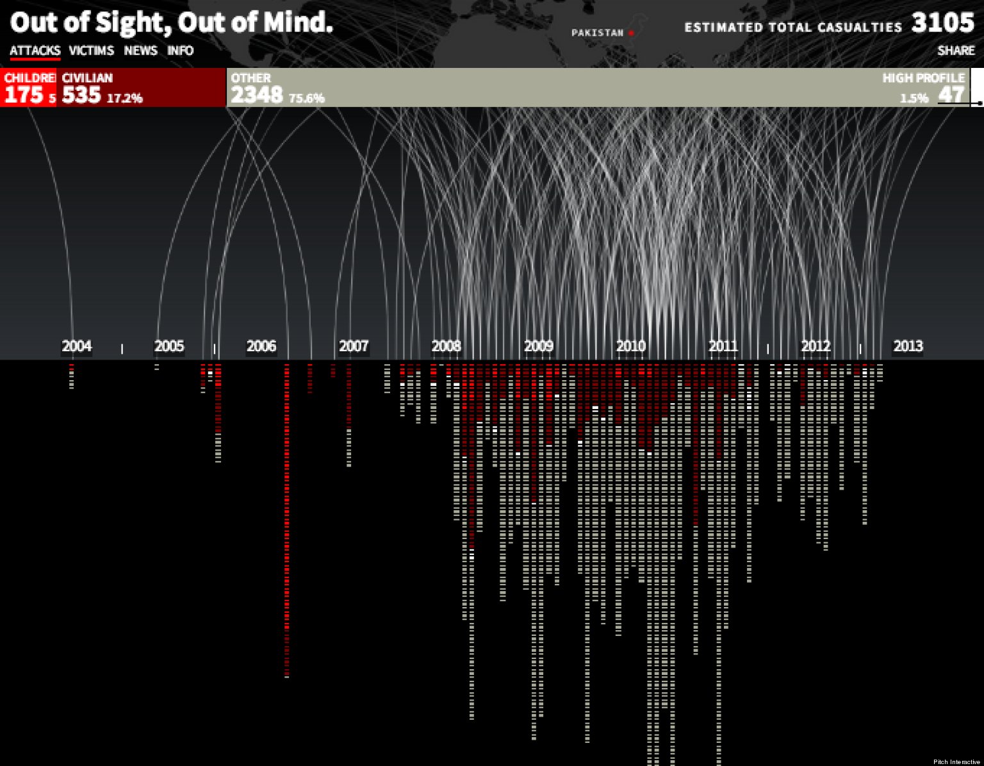Click the Out of Sight, Out of Mind title

tap(172, 22)
